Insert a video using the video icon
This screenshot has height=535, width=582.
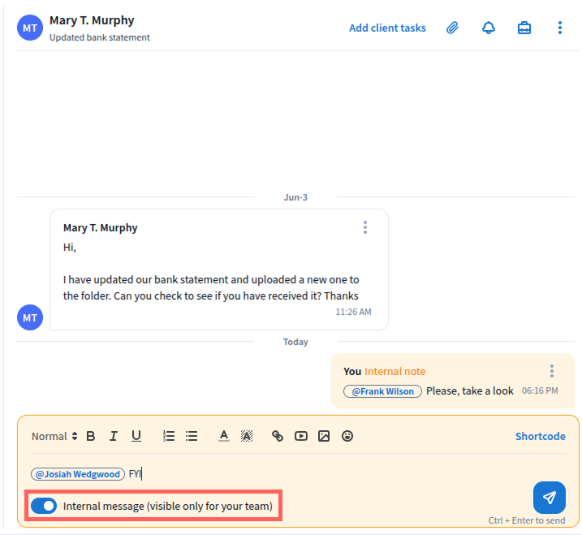pyautogui.click(x=301, y=436)
